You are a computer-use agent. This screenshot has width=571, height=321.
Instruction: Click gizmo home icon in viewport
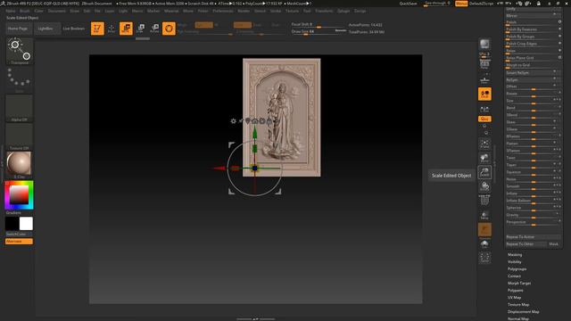[x=255, y=121]
